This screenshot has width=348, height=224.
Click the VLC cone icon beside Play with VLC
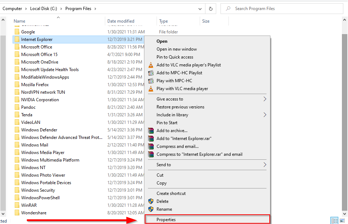coord(151,89)
